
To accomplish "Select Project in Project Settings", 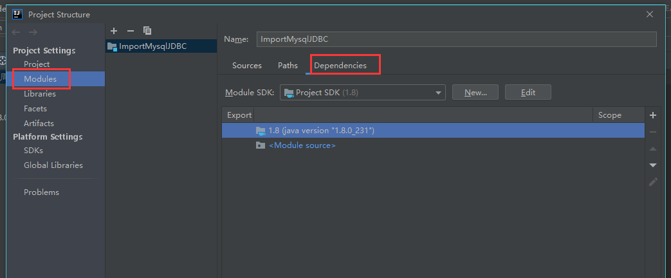I will 37,64.
